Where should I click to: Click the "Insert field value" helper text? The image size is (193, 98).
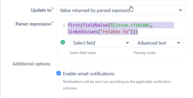coord(83,53)
